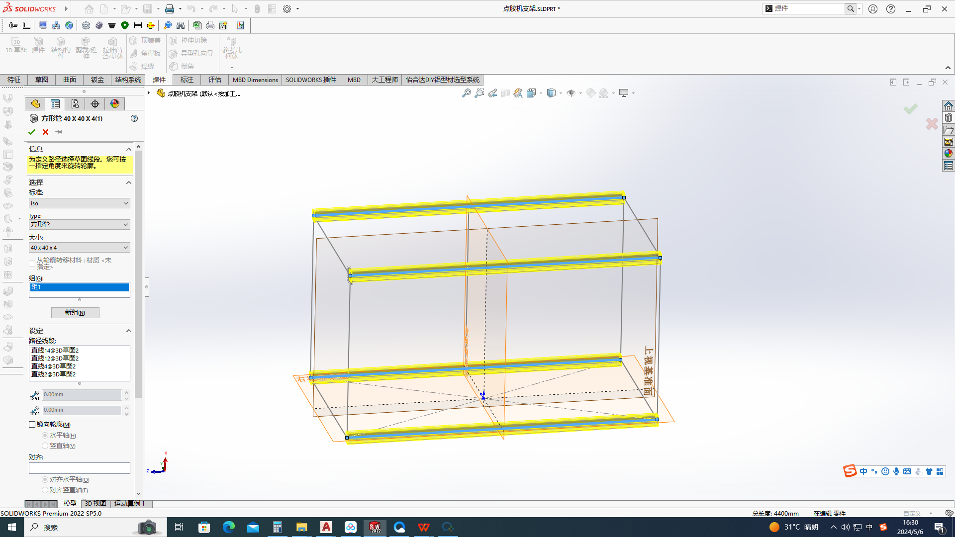Viewport: 955px width, 537px height.
Task: Switch to the 3D 视图 bottom tab
Action: (x=95, y=503)
